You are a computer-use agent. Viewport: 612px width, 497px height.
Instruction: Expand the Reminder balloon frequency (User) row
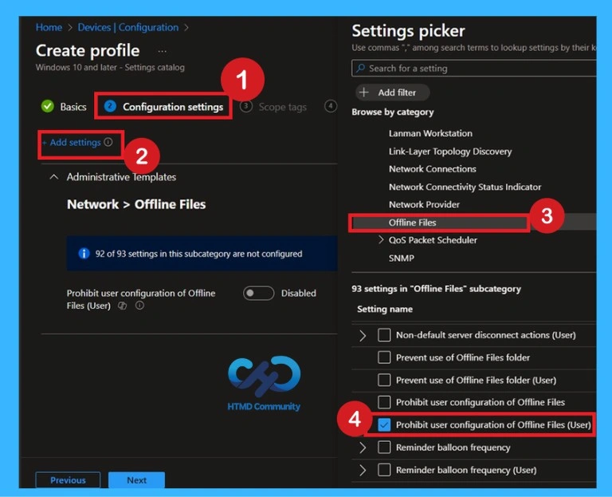pyautogui.click(x=363, y=470)
